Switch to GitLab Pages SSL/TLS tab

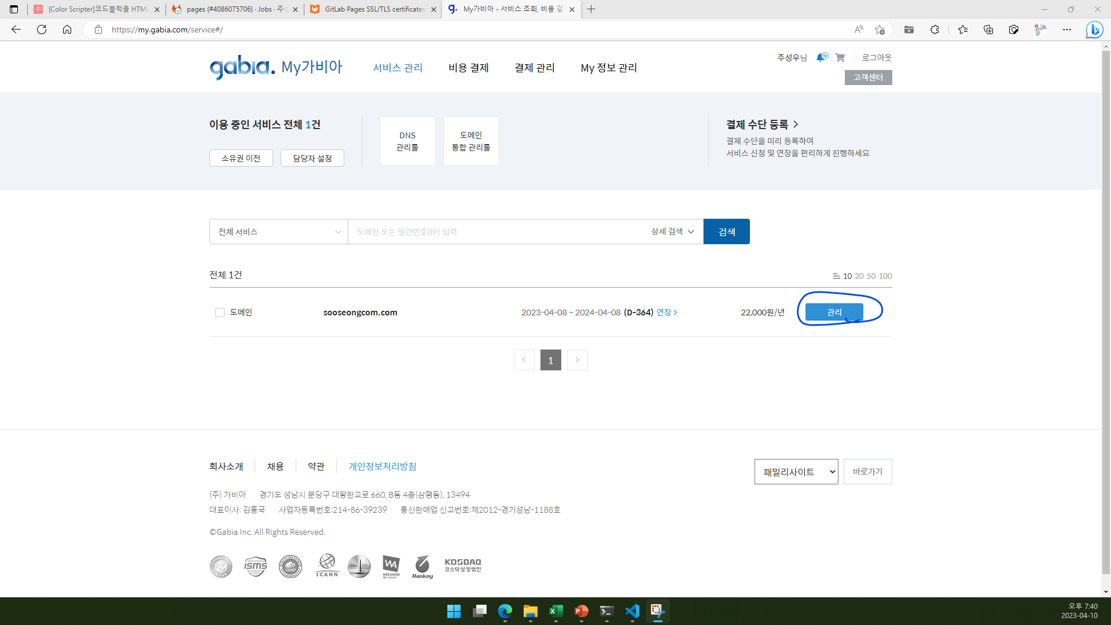tap(373, 9)
